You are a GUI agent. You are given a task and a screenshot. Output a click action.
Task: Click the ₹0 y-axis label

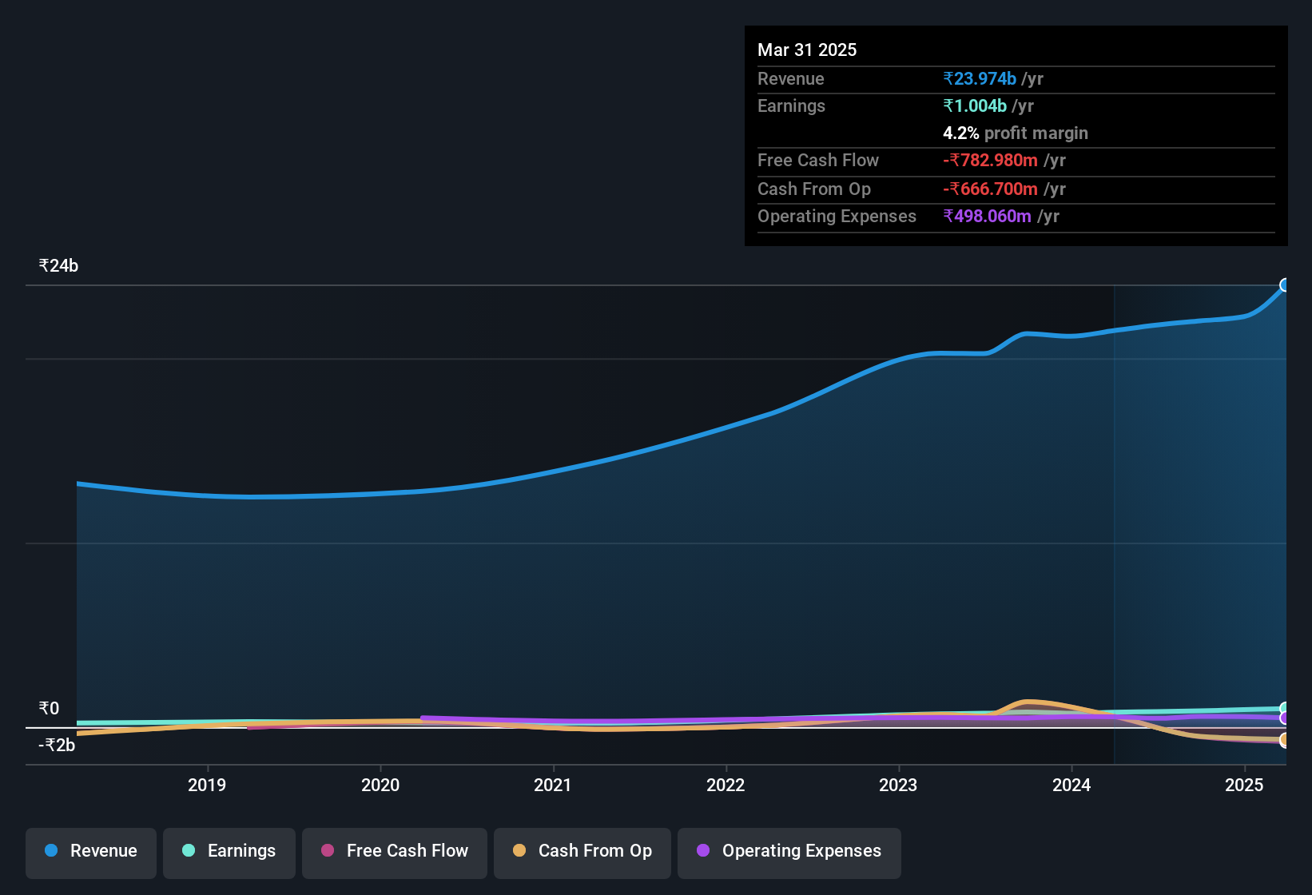click(49, 709)
